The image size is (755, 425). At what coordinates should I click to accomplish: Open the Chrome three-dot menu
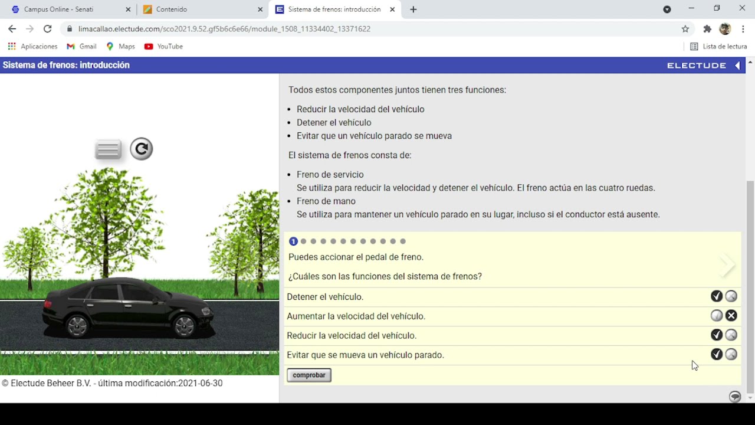(743, 28)
